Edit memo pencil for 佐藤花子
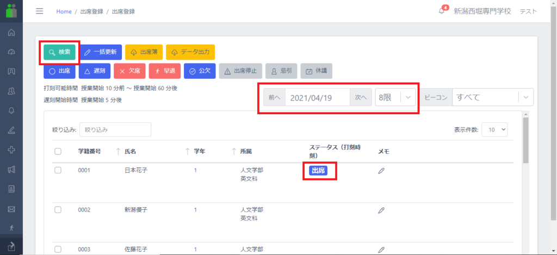This screenshot has height=255, width=557. (x=381, y=250)
